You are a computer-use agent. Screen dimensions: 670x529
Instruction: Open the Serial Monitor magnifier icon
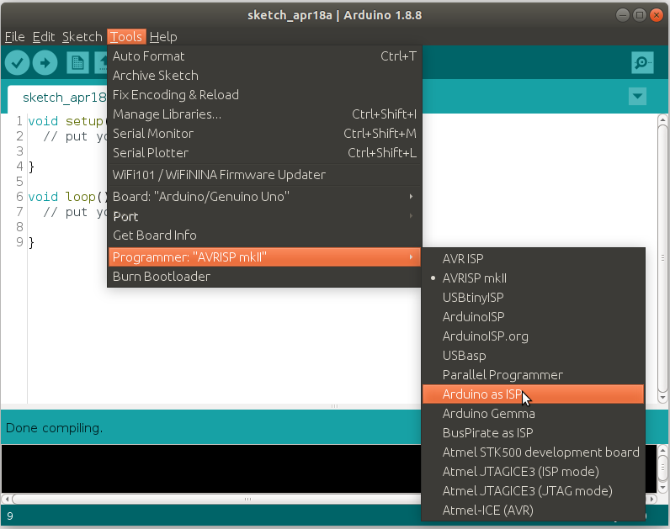click(642, 63)
